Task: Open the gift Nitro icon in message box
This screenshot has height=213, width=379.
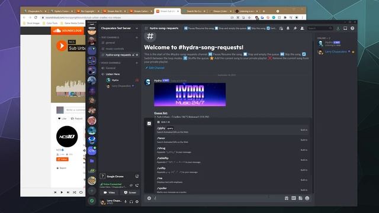Action: [x=287, y=198]
